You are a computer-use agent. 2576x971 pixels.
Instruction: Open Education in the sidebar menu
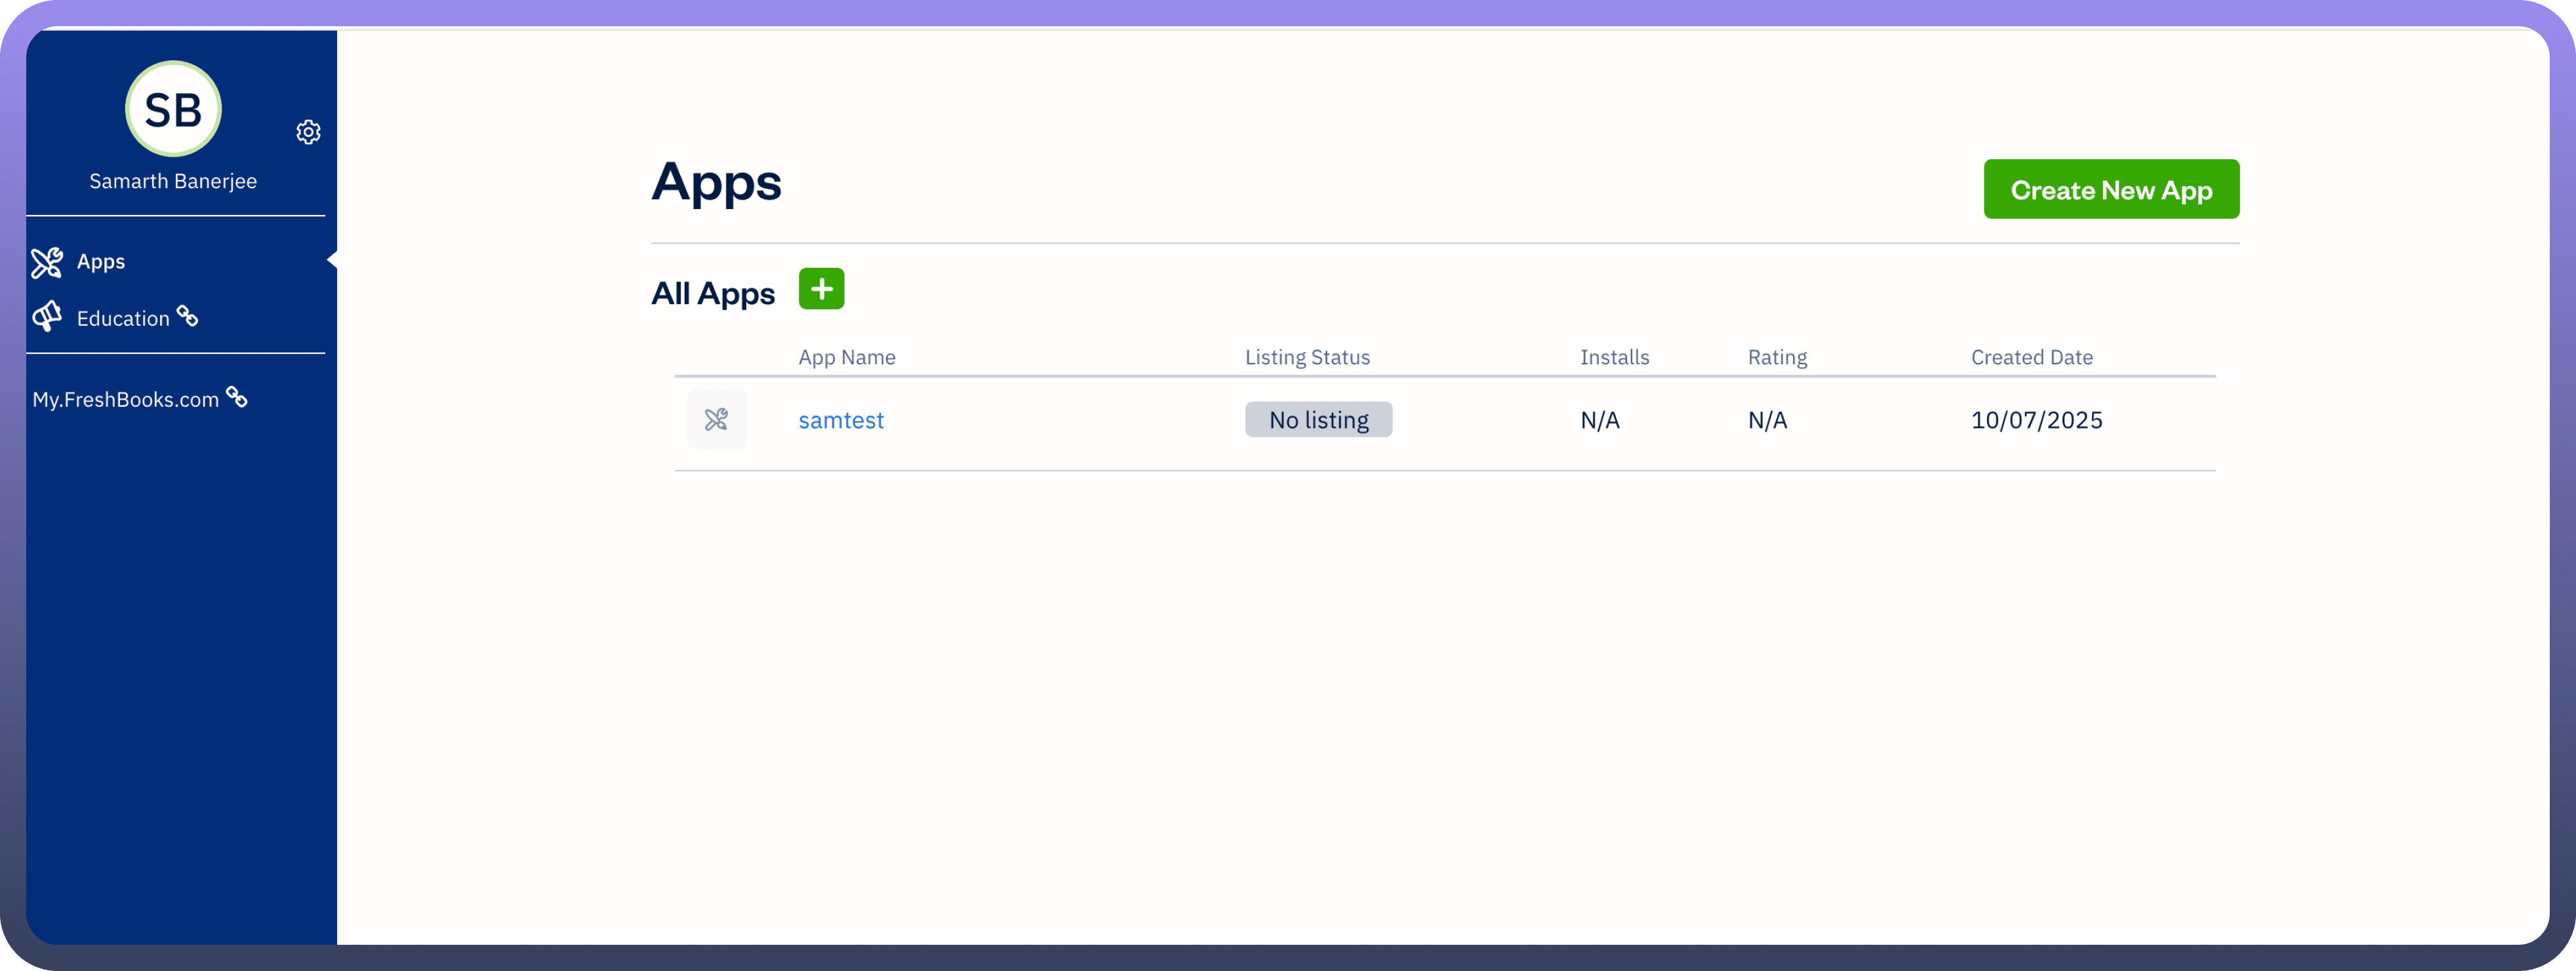(123, 318)
